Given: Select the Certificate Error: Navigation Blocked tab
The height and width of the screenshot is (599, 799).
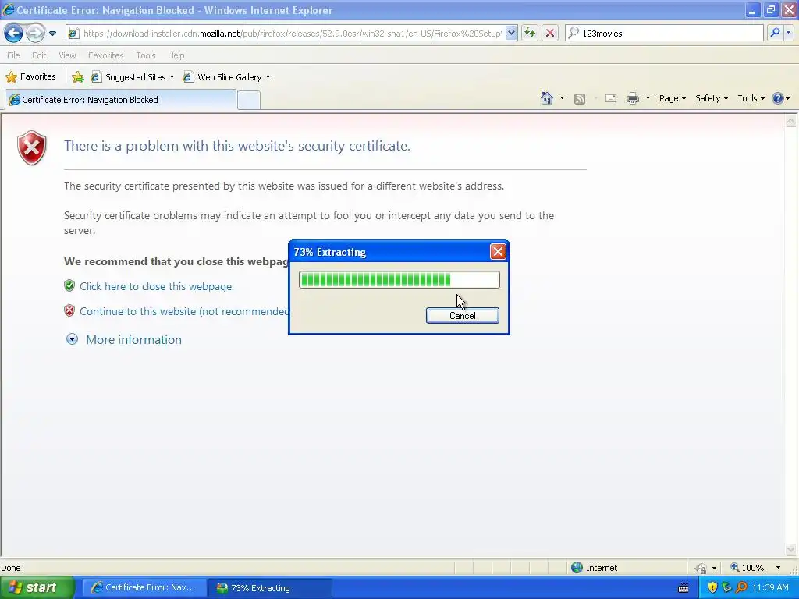Looking at the screenshot, I should [x=121, y=100].
